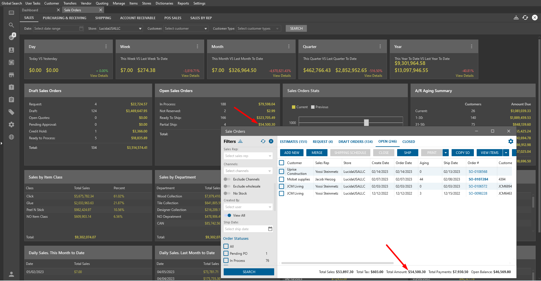Toggle the Exclude wholesale switch
The height and width of the screenshot is (281, 541).
pos(227,186)
